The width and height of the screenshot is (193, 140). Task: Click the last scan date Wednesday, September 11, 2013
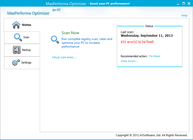(x=147, y=36)
